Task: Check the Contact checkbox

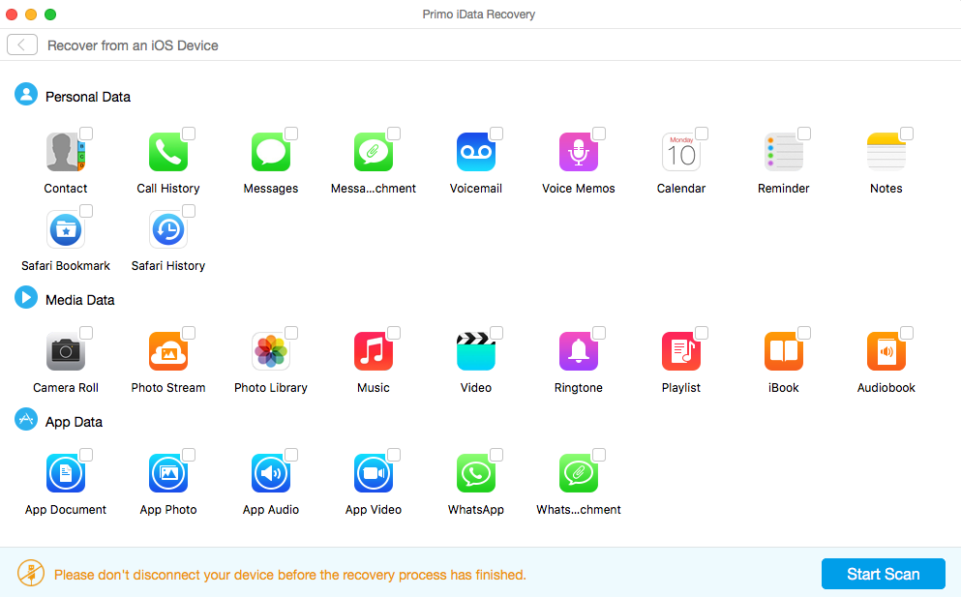Action: (x=86, y=134)
